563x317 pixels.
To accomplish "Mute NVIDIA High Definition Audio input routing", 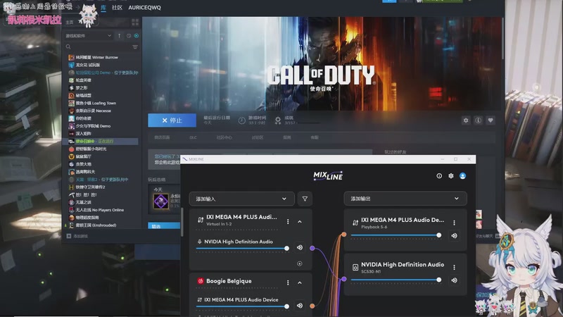I will click(300, 248).
